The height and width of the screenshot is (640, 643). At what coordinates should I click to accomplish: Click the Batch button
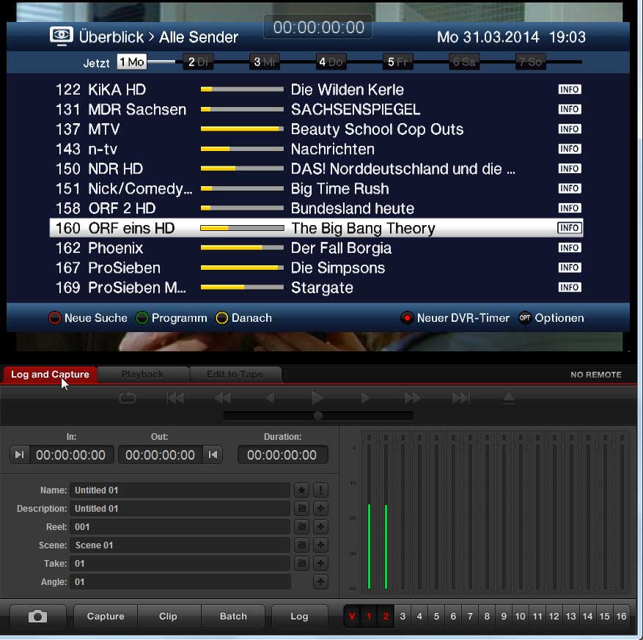coord(233,617)
